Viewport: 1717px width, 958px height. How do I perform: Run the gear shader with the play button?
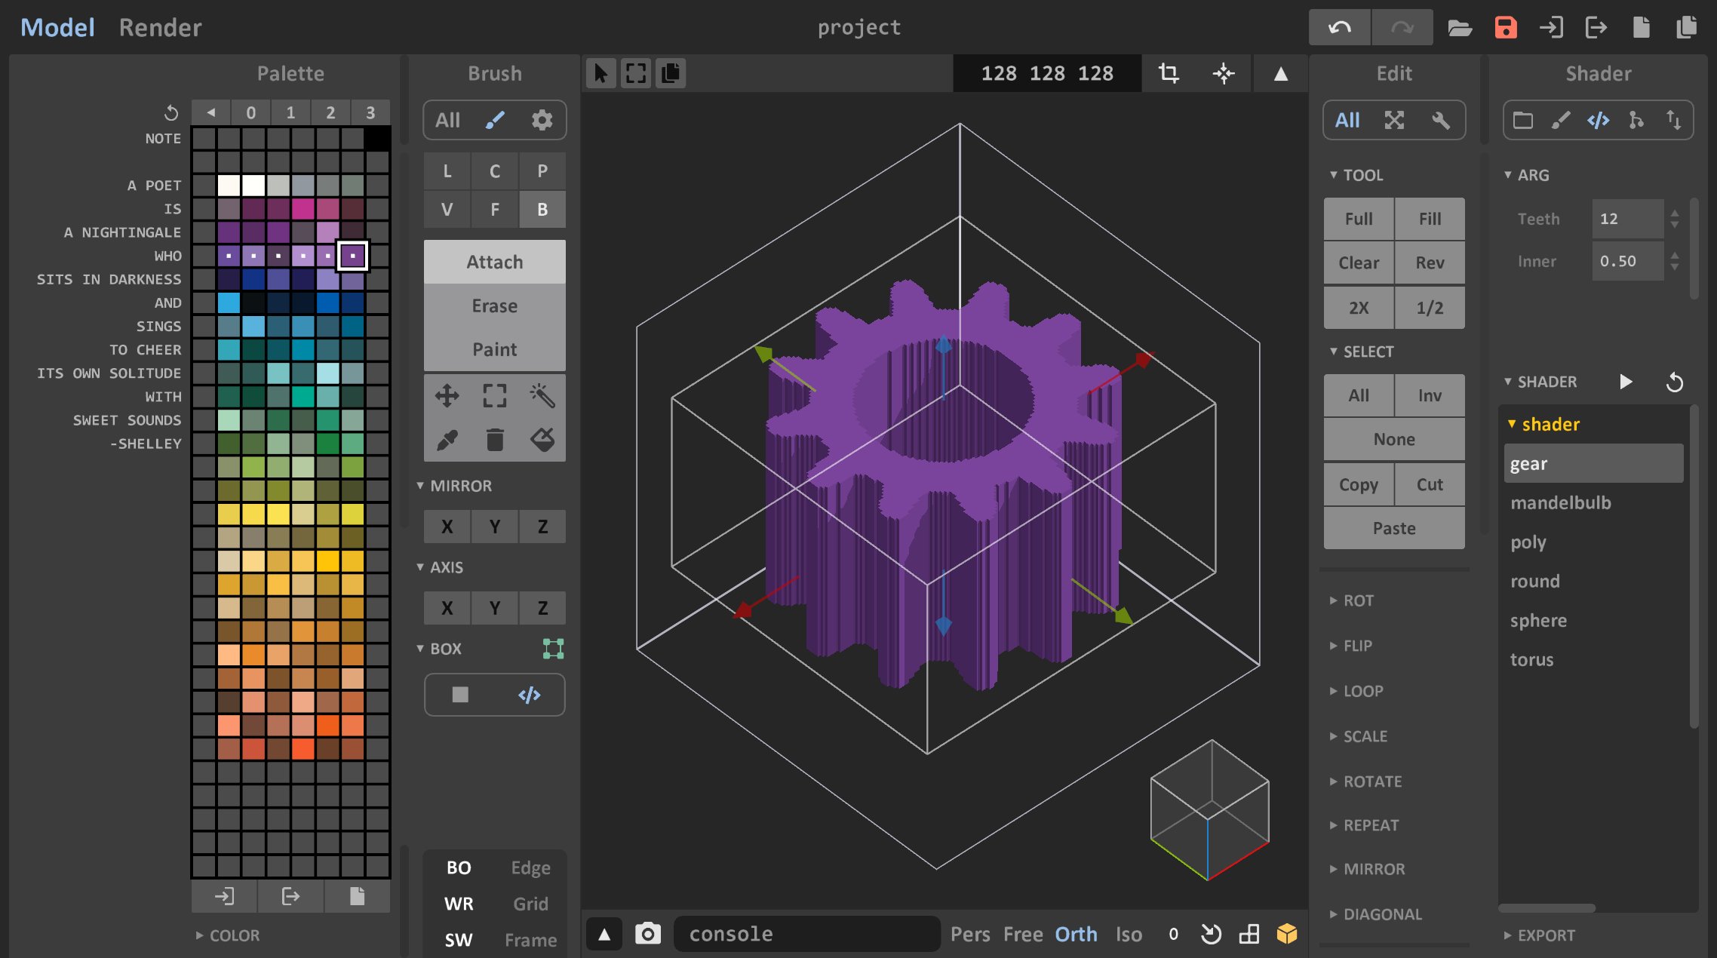1626,381
